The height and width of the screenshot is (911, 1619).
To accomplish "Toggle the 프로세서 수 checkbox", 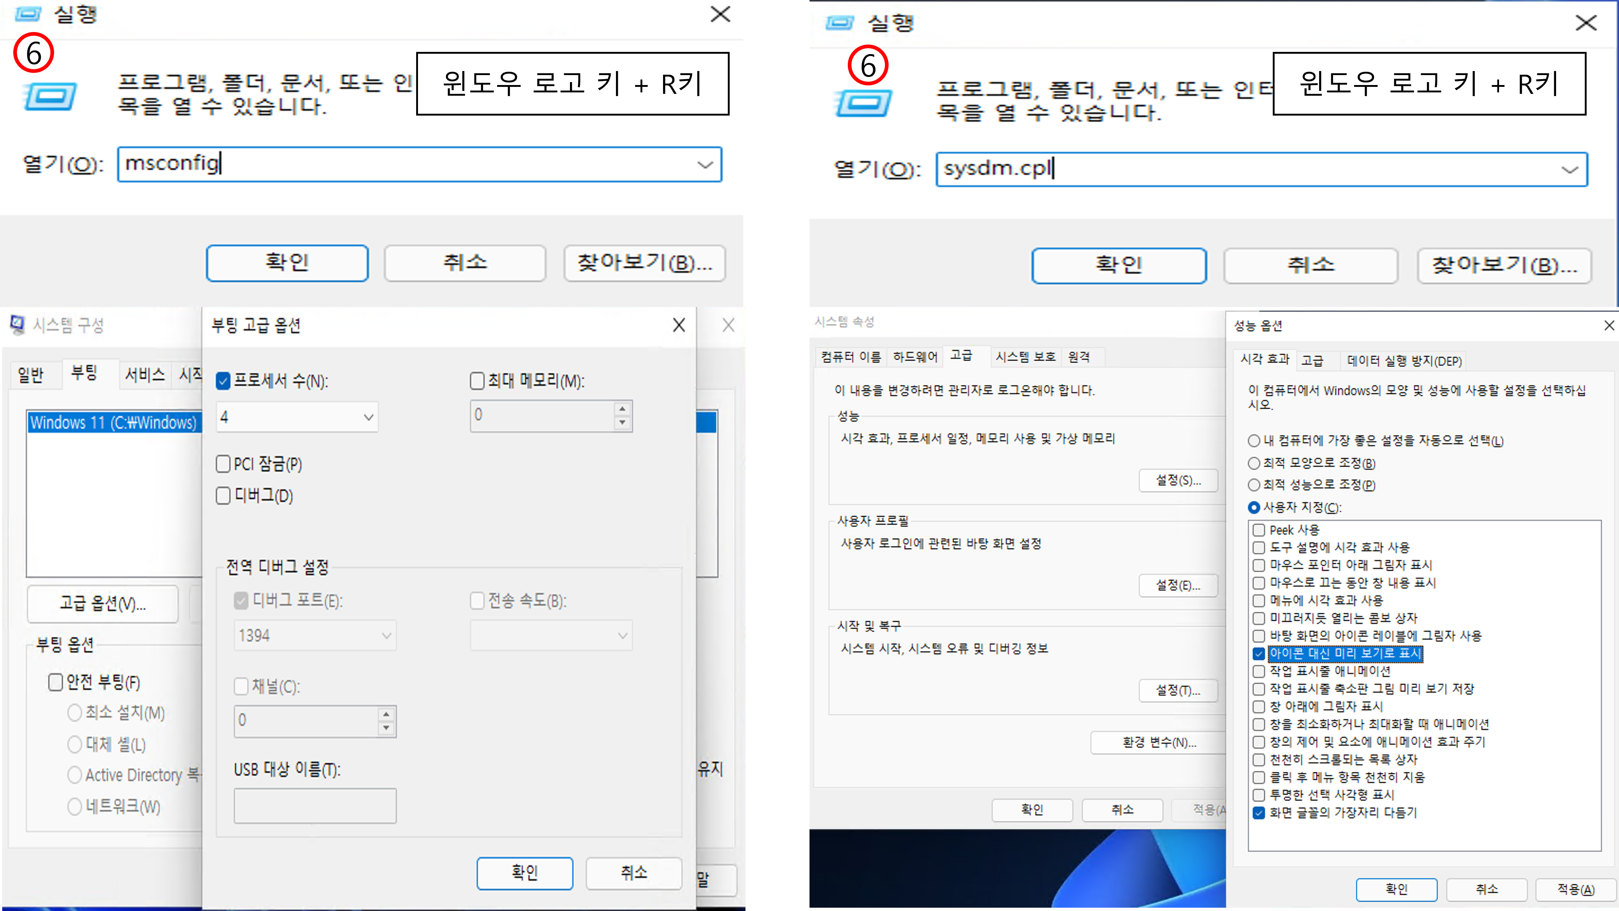I will 223,381.
